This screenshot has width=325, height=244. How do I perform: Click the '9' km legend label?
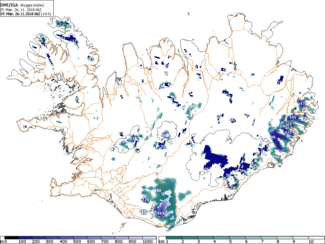click(x=294, y=241)
